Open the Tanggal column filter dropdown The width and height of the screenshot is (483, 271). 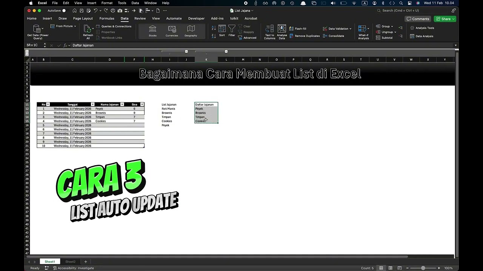(x=92, y=104)
